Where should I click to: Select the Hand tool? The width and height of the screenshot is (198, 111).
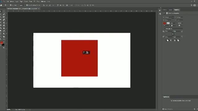pos(4,37)
